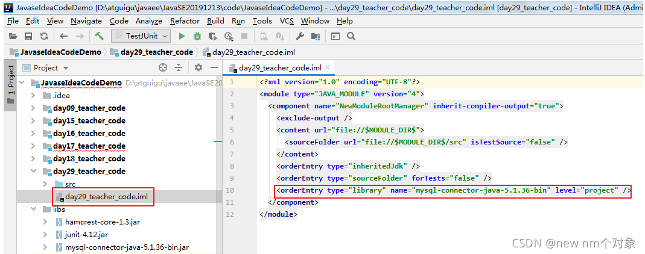Expand the src folder
The height and width of the screenshot is (254, 645).
tap(45, 184)
